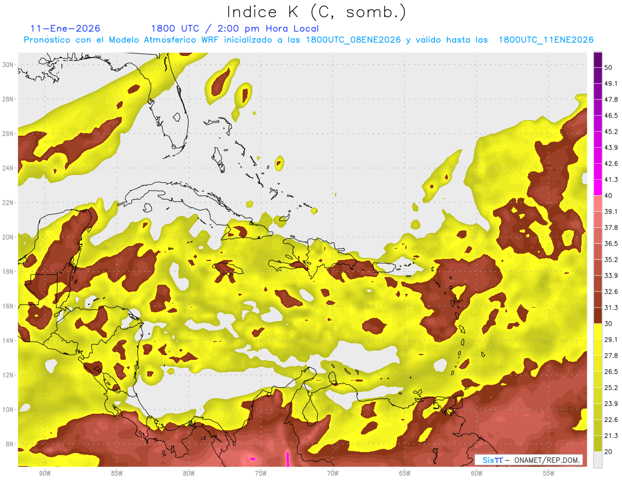Click the '1800 UTC / 2:00 pm Hora Local' text
Viewport: 622px width, 480px height.
[235, 28]
